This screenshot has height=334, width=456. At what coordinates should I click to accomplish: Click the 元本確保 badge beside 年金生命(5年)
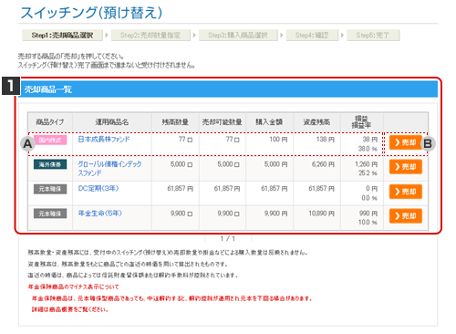coord(50,214)
